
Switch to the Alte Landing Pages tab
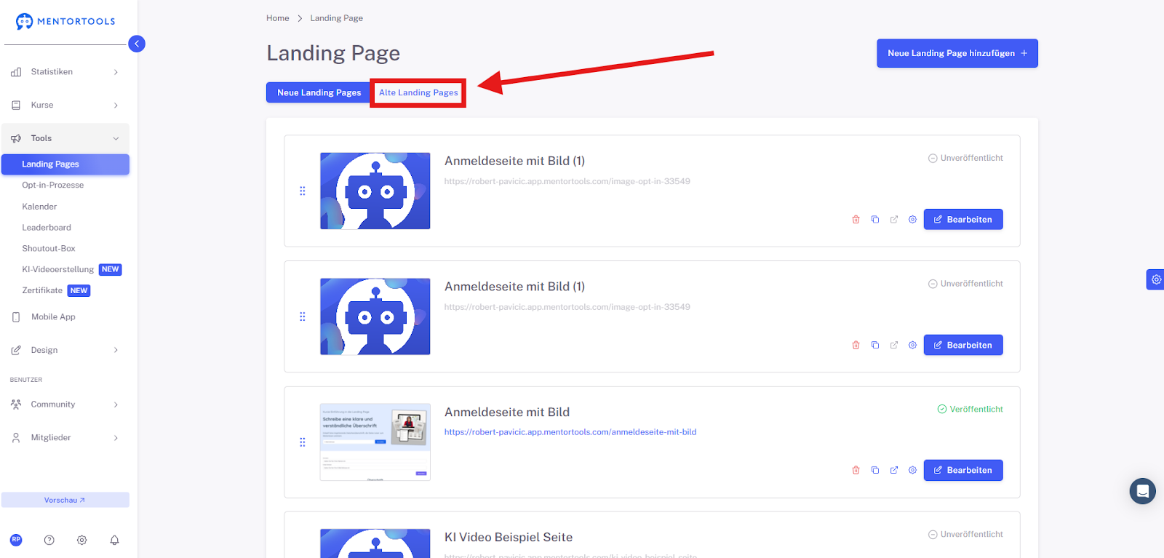(x=418, y=92)
